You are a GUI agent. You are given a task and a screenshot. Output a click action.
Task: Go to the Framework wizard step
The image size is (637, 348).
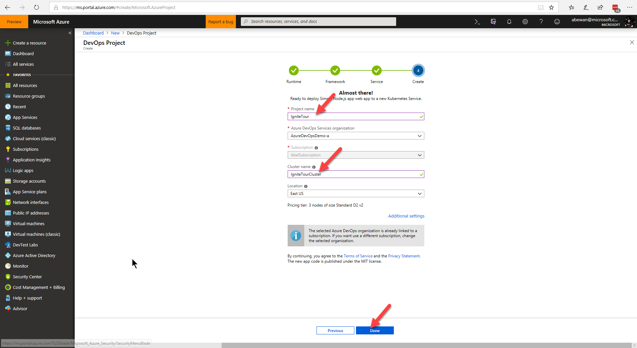pos(335,70)
